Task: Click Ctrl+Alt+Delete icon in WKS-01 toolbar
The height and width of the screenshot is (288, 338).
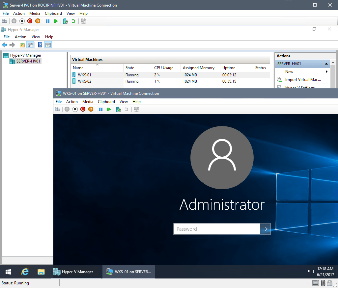Action: pos(58,109)
